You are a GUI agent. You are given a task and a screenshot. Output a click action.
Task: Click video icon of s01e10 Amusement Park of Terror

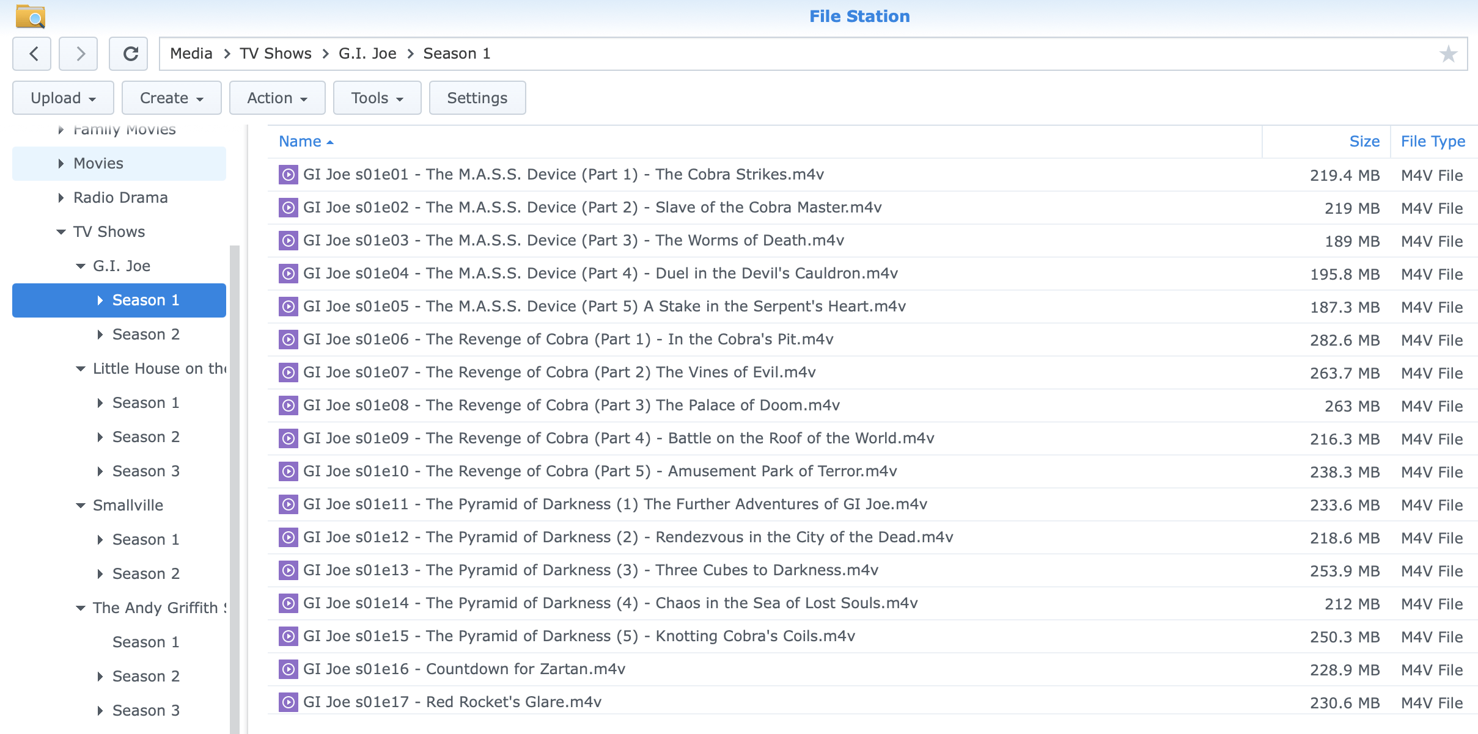tap(289, 471)
